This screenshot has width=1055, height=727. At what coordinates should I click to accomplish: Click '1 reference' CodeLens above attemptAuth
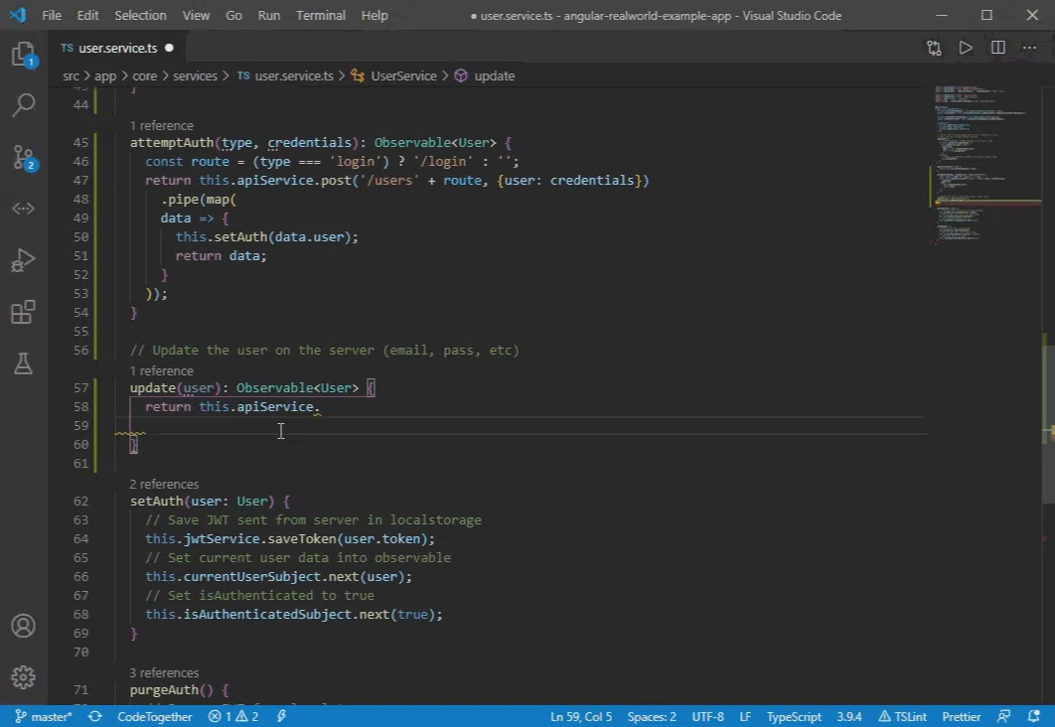162,126
